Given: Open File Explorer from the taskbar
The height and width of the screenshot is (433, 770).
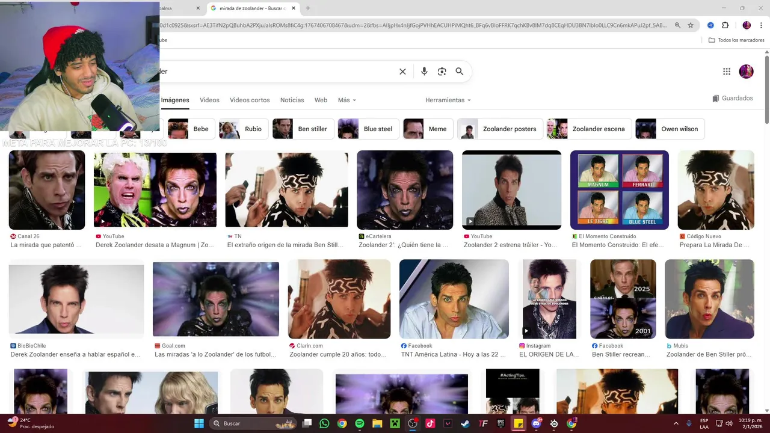Looking at the screenshot, I should [377, 423].
